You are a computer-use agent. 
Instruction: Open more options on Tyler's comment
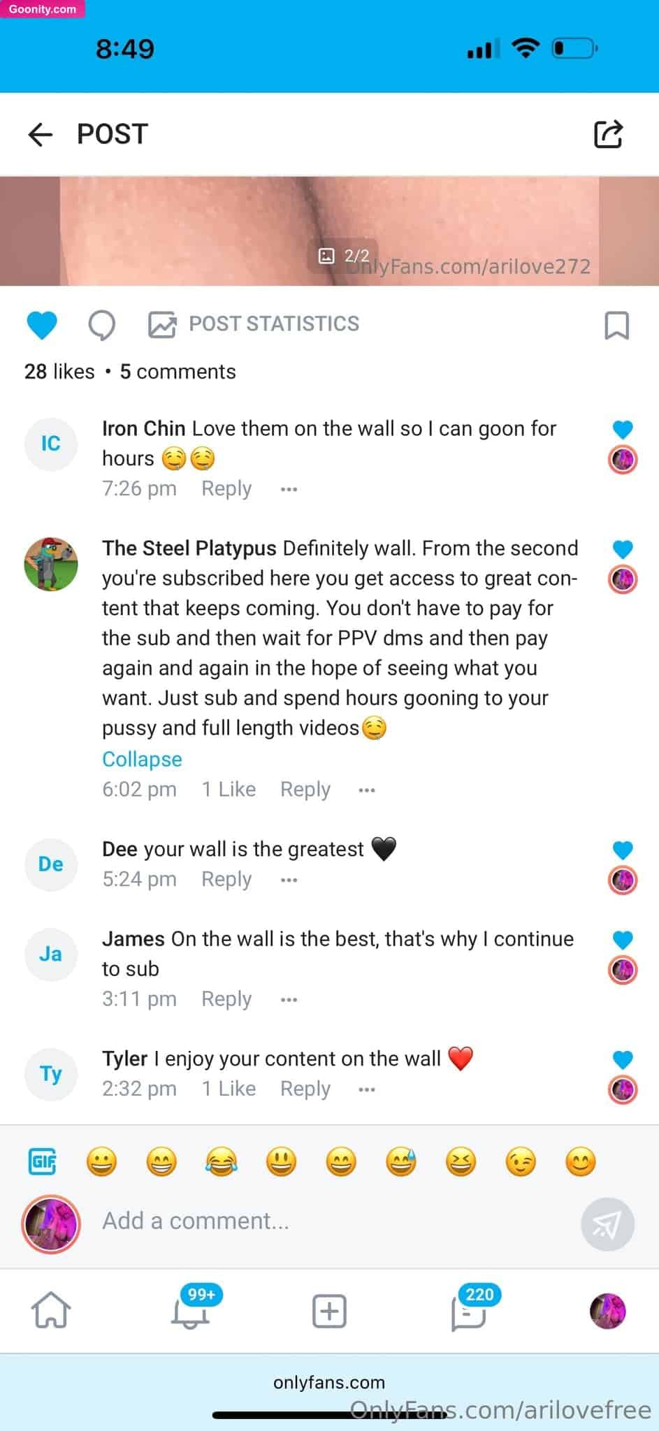pos(367,1089)
